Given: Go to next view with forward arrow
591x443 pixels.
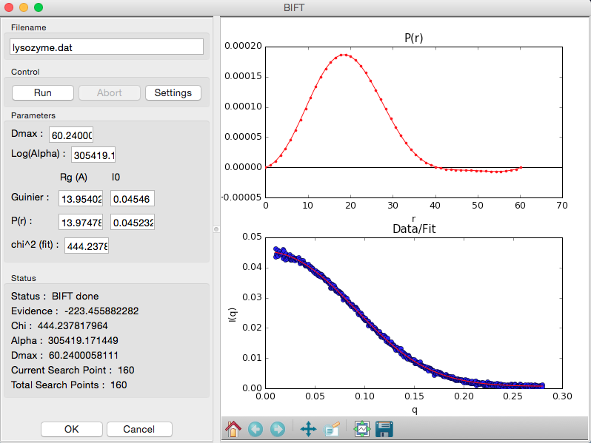Looking at the screenshot, I should click(278, 429).
